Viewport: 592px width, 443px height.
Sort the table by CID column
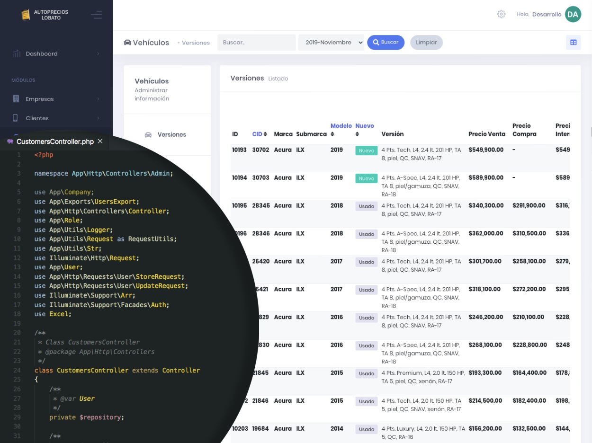coord(260,134)
